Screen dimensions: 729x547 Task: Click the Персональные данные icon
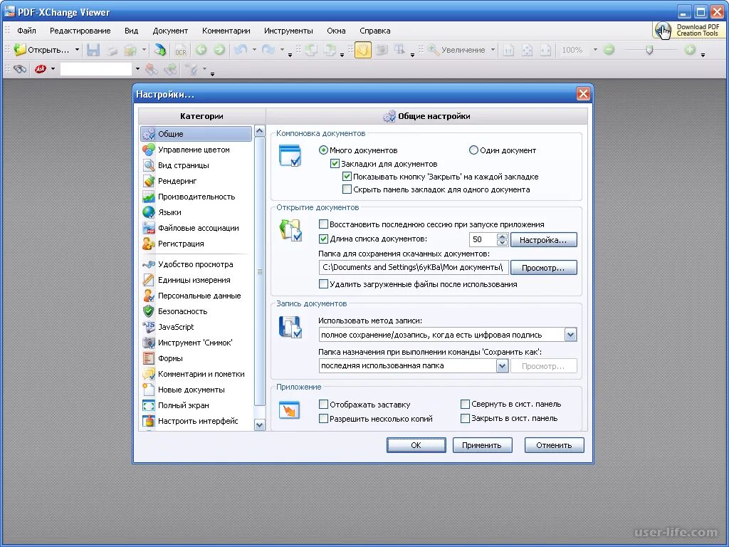pos(149,296)
